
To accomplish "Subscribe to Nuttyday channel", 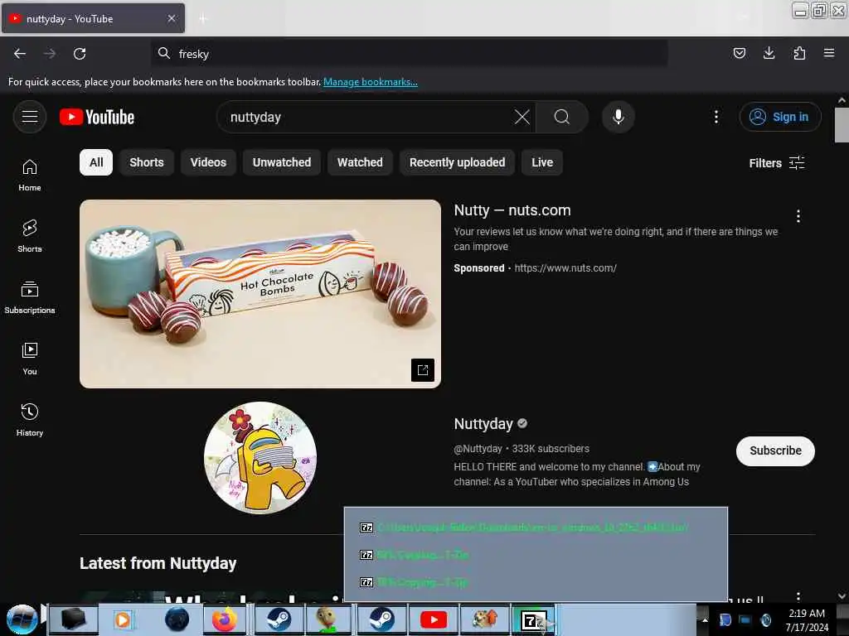I will 775,451.
